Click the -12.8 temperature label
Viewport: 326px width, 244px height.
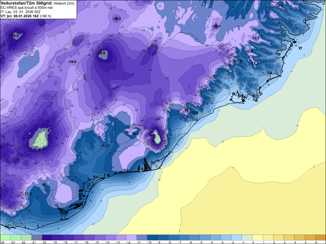[x=249, y=51]
